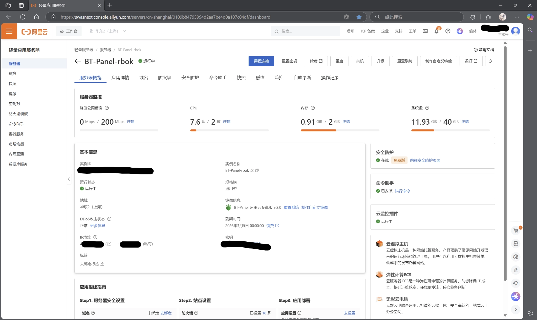Click the notification bell icon
The width and height of the screenshot is (537, 320).
(436, 31)
